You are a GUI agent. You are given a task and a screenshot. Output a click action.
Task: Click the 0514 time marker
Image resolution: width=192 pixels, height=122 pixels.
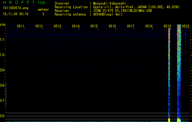76,26
